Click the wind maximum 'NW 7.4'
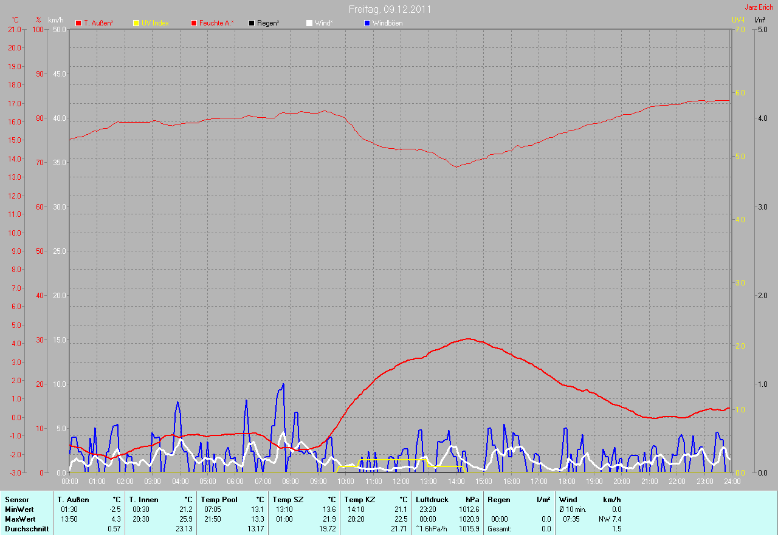Screen dimensions: 778x535 tap(610, 519)
